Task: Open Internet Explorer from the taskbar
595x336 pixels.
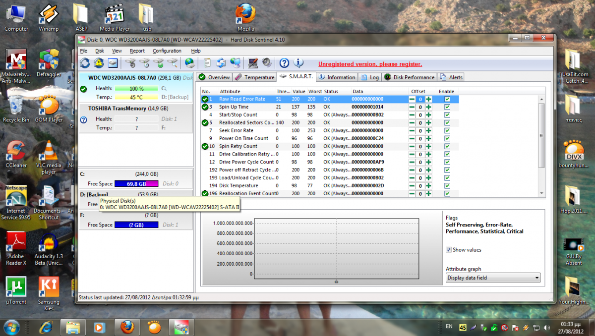Action: point(46,327)
